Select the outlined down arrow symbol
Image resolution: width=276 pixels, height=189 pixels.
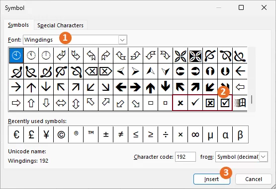[46, 103]
